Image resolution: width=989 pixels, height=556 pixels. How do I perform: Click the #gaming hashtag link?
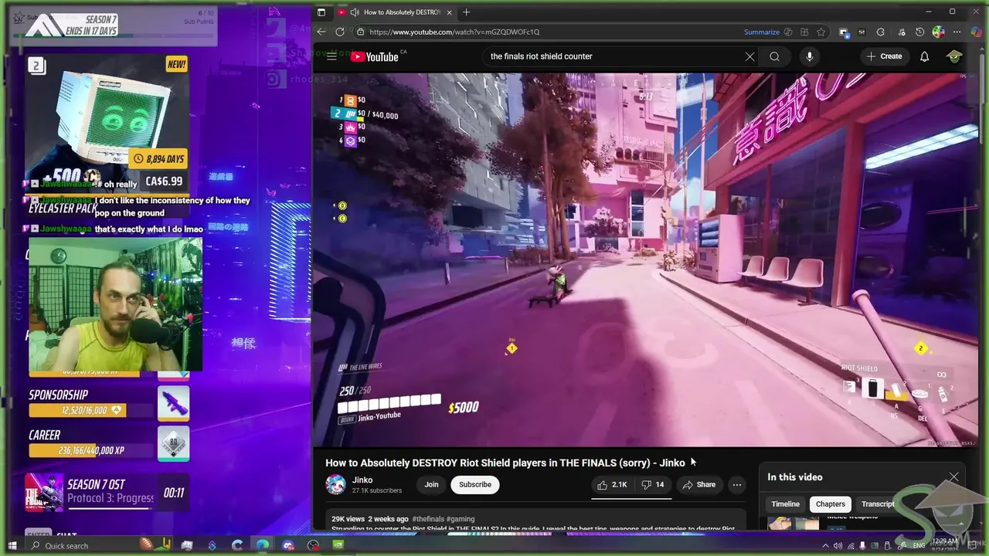pyautogui.click(x=461, y=519)
